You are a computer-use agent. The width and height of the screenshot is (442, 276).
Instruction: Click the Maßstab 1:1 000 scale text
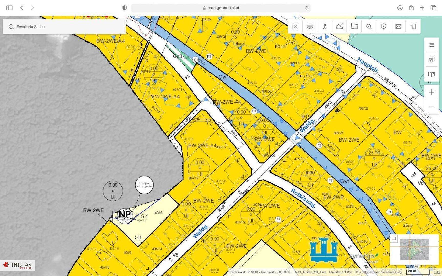click(340, 272)
